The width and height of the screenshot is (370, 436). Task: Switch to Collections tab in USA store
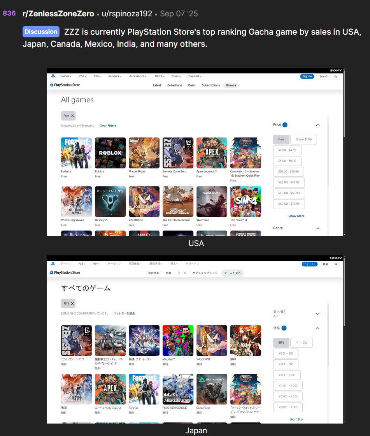175,85
